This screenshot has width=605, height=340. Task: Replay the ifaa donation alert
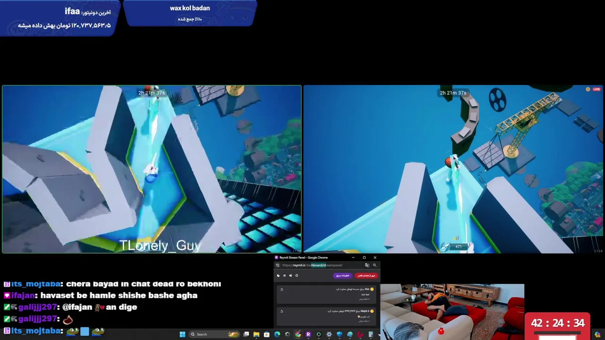coord(282,289)
